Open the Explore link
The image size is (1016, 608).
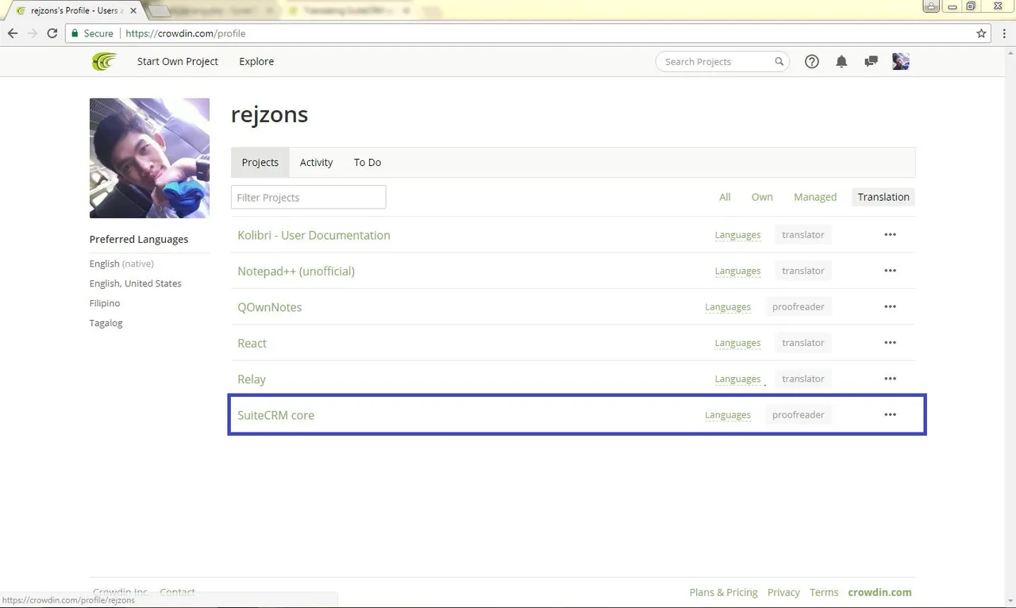click(x=256, y=61)
